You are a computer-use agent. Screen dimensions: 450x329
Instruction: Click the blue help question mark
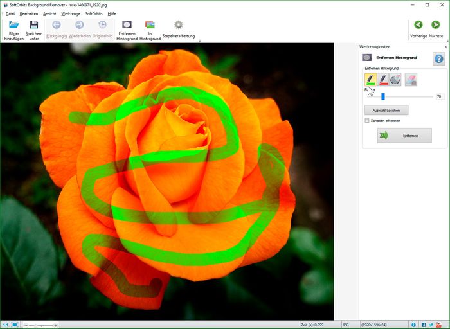pos(438,59)
